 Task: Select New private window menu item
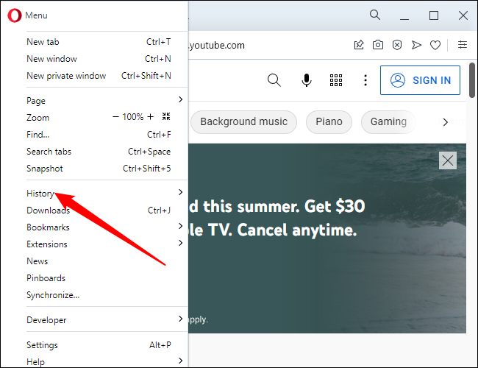coord(66,76)
